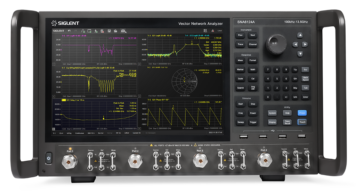Click the Help button

[287, 113]
